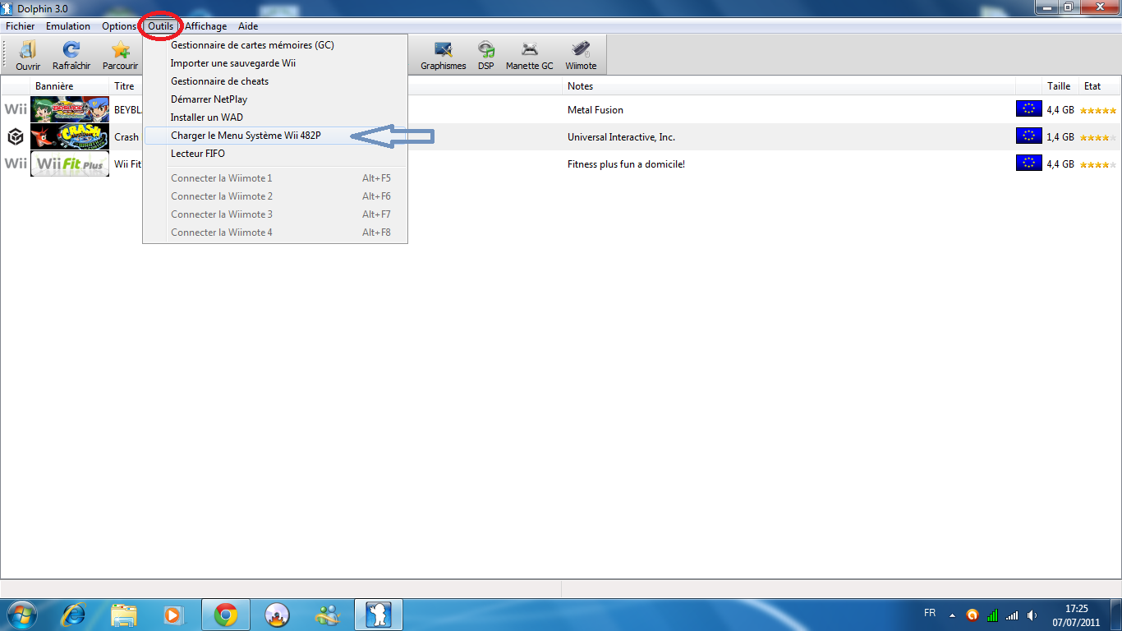The height and width of the screenshot is (631, 1122).
Task: Click the GameCube platform icon beside Crash
Action: 16,136
